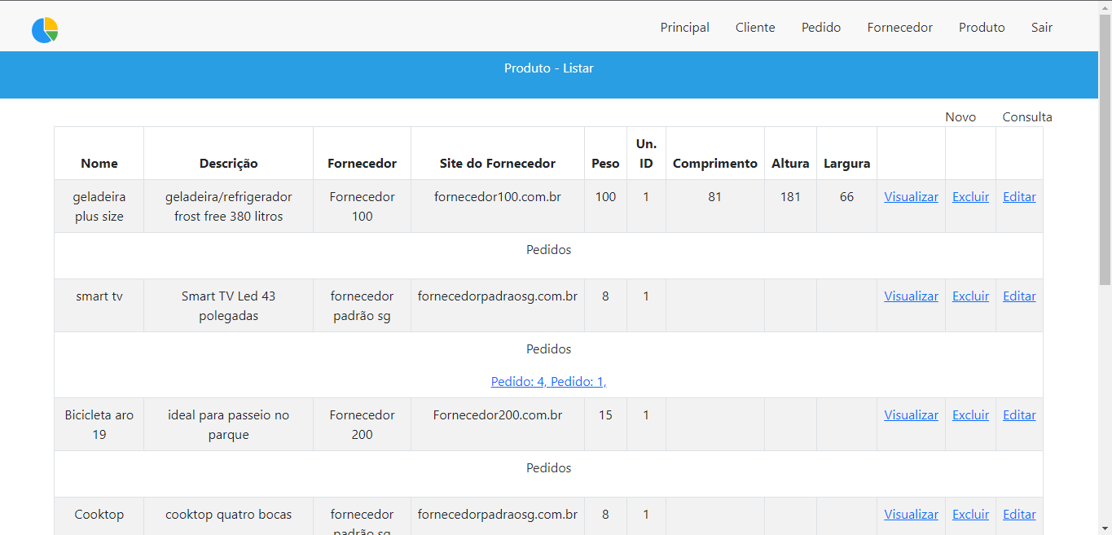
Task: Visualizar the Cooktop product
Action: 911,514
